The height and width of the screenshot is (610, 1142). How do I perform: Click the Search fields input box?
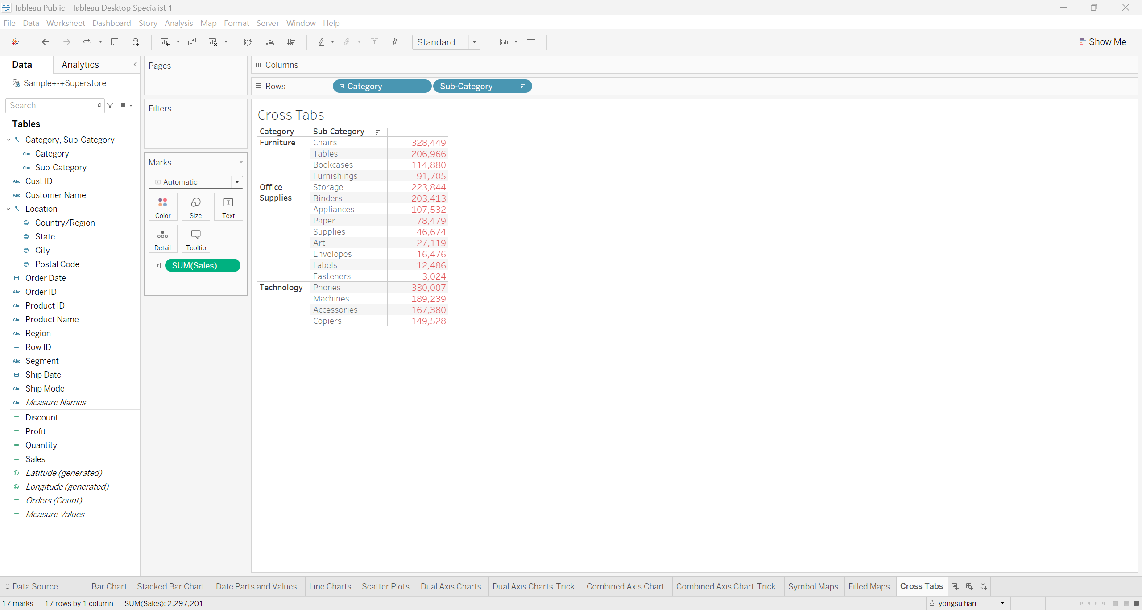point(51,106)
